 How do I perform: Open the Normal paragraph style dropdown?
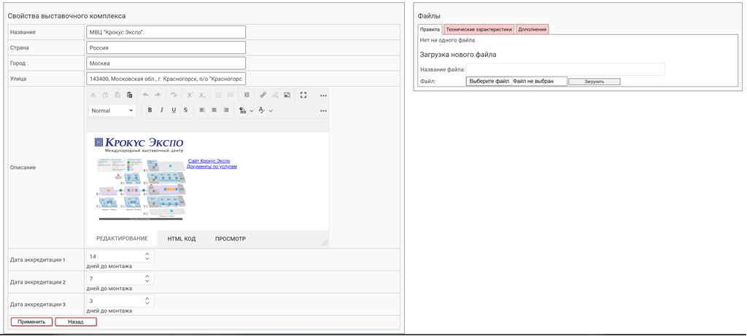[112, 111]
